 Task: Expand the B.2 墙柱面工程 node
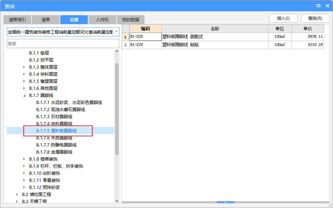pos(16,194)
